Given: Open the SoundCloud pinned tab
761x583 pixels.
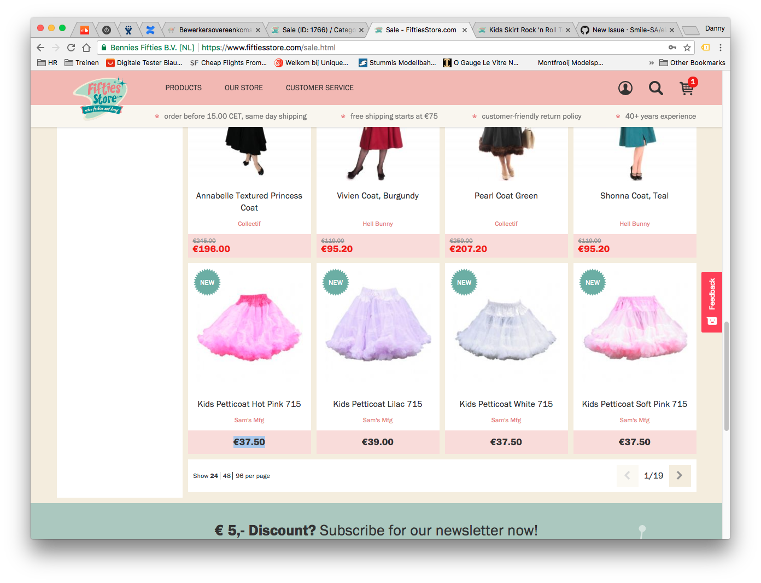Looking at the screenshot, I should click(85, 30).
